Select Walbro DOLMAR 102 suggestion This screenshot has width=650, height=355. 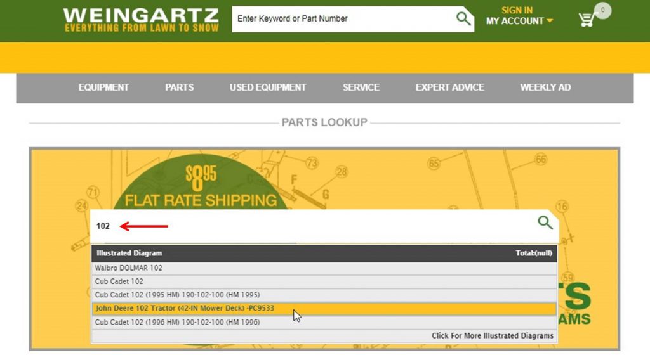pyautogui.click(x=324, y=268)
